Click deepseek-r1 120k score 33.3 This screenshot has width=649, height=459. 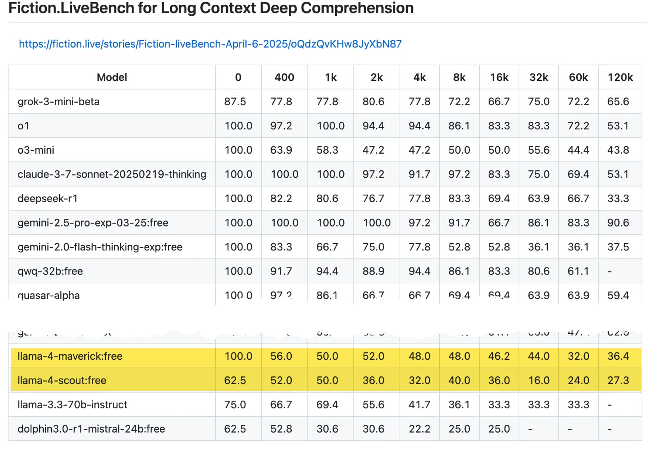click(x=618, y=198)
